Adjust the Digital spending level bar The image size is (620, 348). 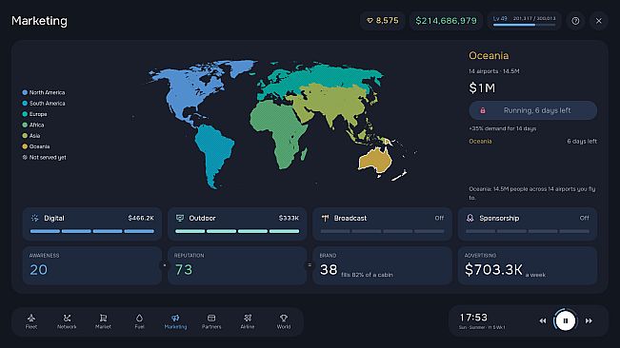point(92,231)
